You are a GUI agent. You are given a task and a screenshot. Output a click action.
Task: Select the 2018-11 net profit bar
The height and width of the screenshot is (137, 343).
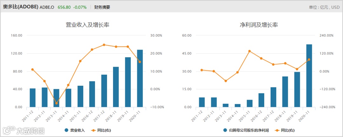285,92
